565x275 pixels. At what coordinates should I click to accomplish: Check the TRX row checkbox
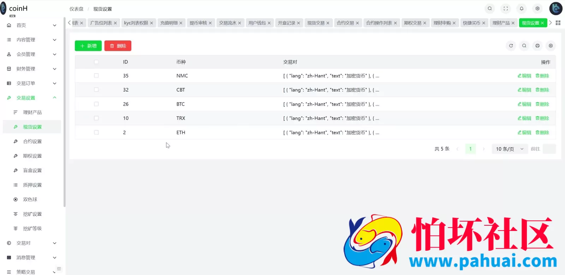tap(96, 118)
